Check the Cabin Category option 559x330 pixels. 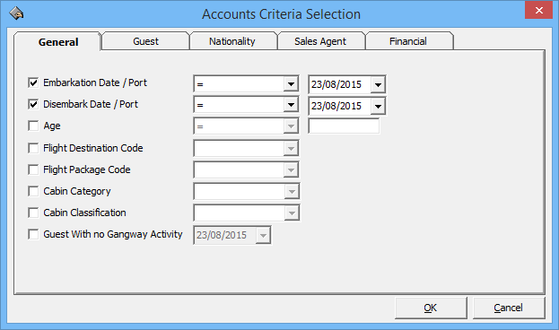point(33,191)
